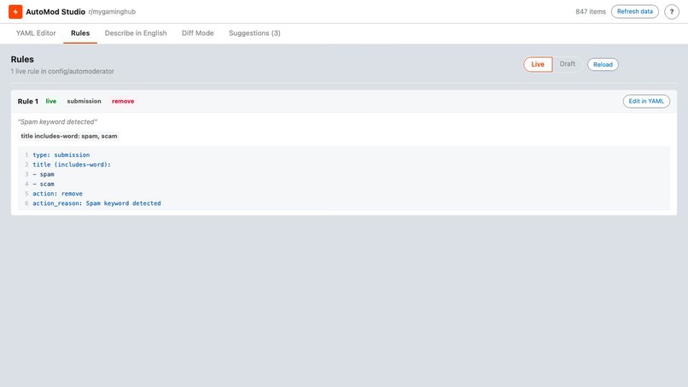
Task: Click the AutoMod Studio lightning logo
Action: [15, 12]
